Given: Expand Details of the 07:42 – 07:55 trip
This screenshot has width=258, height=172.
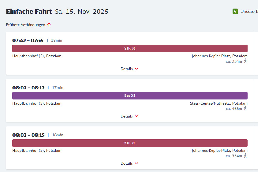Looking at the screenshot, I should pyautogui.click(x=130, y=69).
